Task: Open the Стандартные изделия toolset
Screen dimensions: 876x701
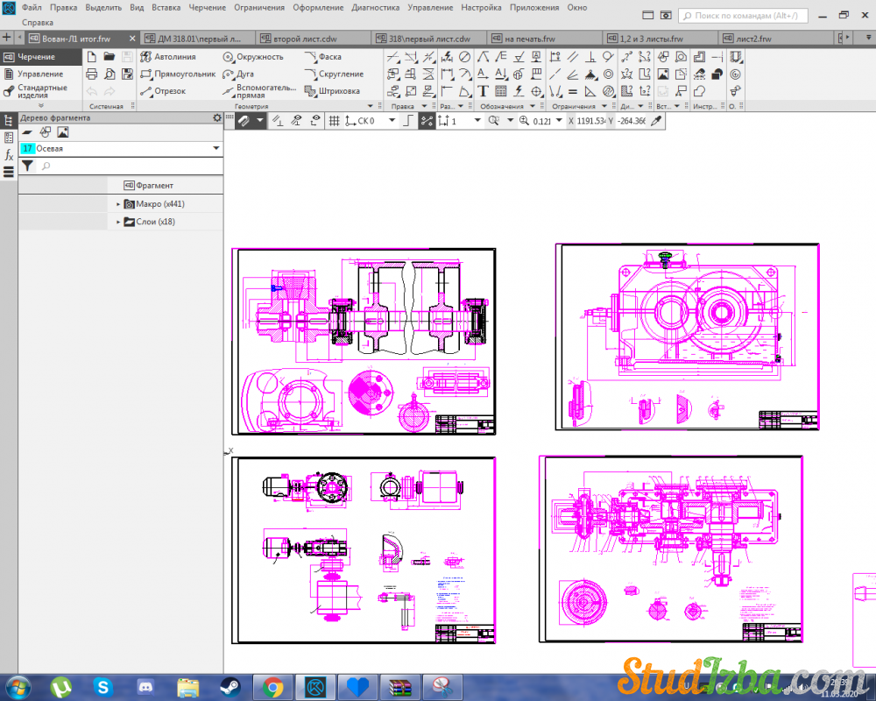Action: [x=41, y=92]
